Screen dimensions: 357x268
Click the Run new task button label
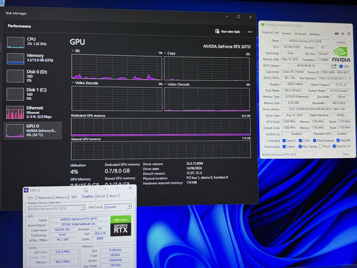(x=230, y=32)
